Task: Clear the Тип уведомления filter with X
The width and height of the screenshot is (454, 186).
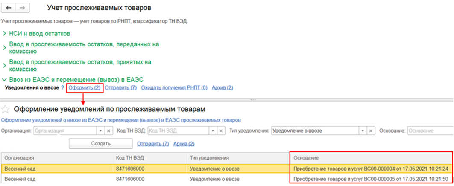Action: 372,131
